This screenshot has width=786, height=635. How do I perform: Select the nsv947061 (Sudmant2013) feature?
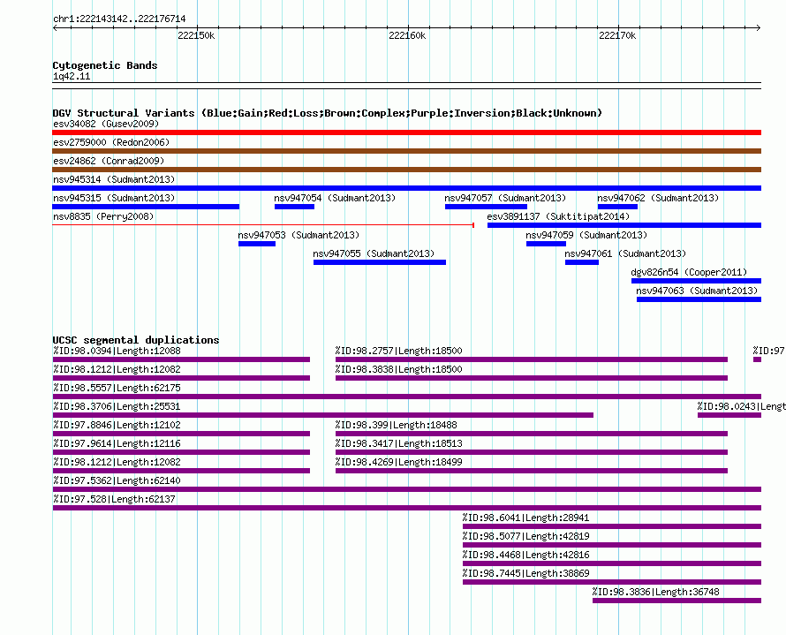point(581,262)
